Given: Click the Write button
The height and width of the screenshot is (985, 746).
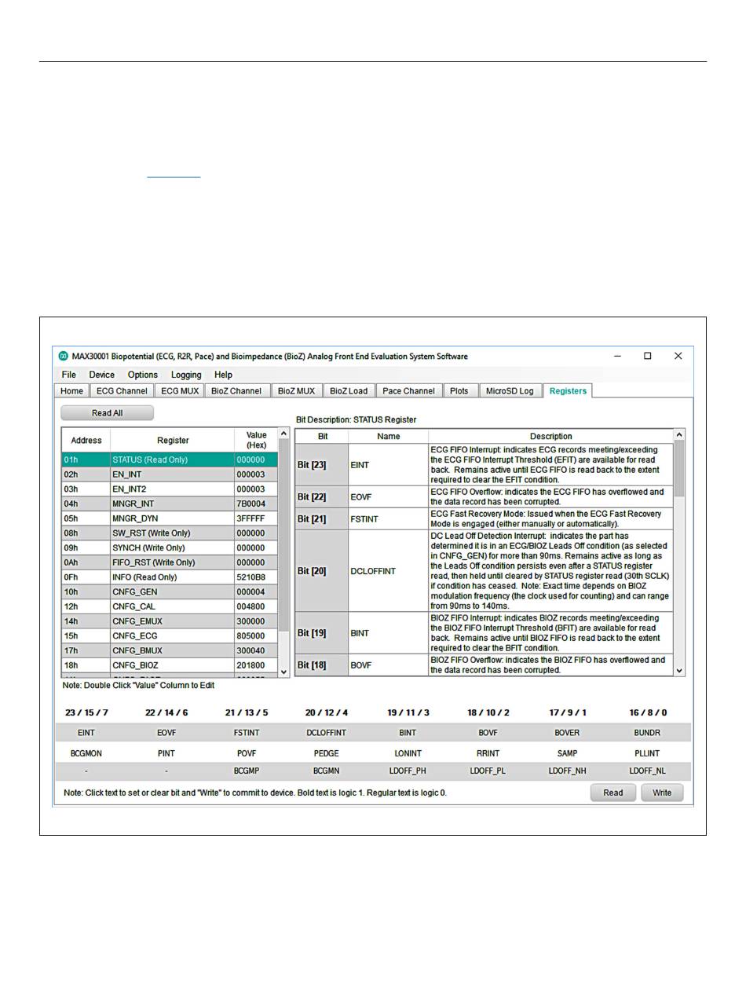Looking at the screenshot, I should pyautogui.click(x=662, y=793).
